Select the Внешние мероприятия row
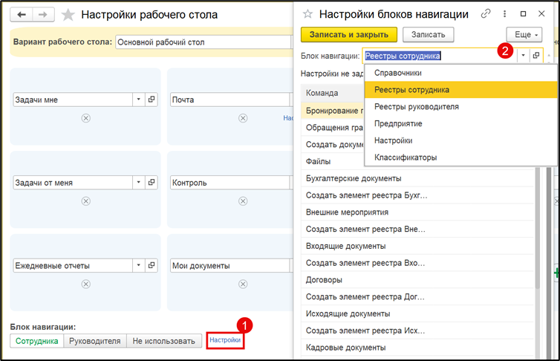The height and width of the screenshot is (361, 560). coord(417,212)
